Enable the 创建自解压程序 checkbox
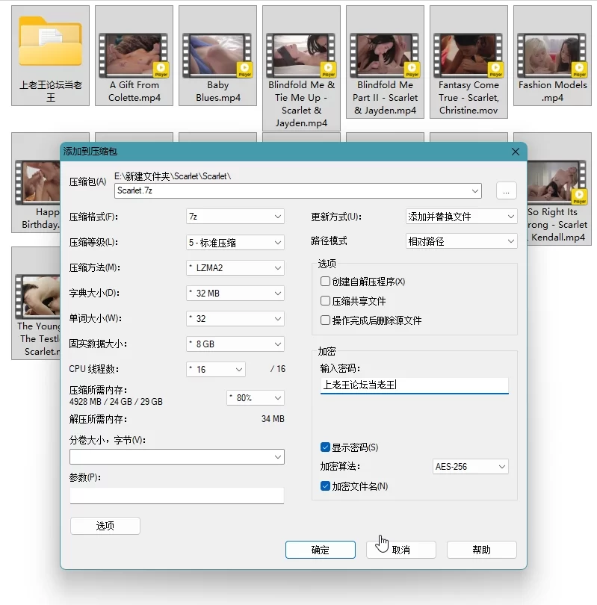Image resolution: width=597 pixels, height=605 pixels. coord(325,282)
